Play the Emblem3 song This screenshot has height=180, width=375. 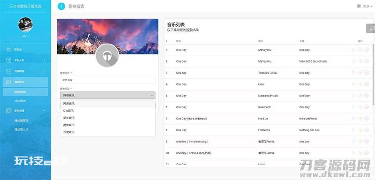(x=354, y=130)
